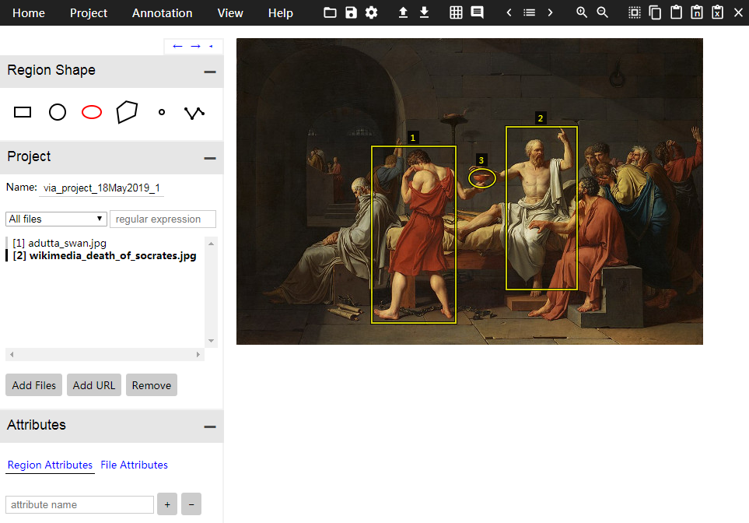
Task: Collapse sidebar using small blue triangle
Action: [211, 47]
